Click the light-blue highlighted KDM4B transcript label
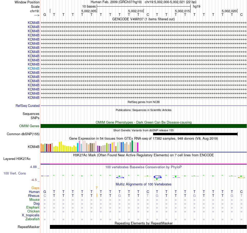 [34, 69]
